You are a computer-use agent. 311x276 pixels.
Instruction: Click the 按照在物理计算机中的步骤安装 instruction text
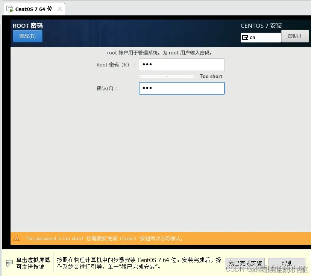[x=139, y=263]
